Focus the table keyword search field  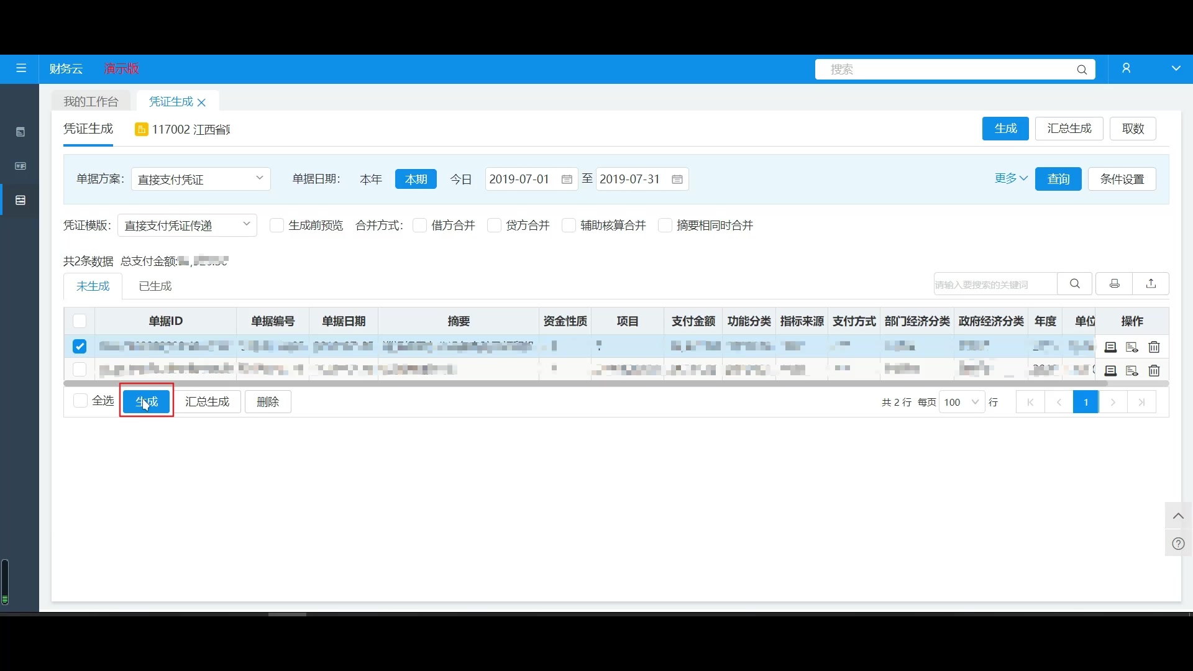click(995, 284)
